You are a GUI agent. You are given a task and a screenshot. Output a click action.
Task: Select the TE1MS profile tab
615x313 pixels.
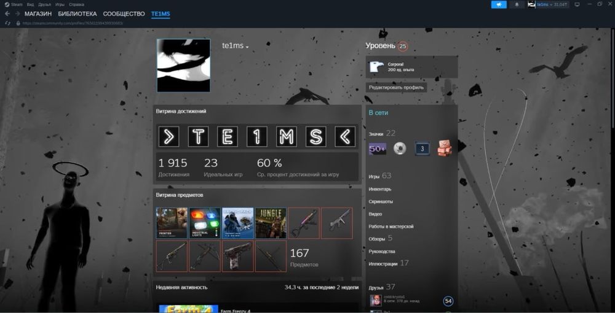pos(161,14)
